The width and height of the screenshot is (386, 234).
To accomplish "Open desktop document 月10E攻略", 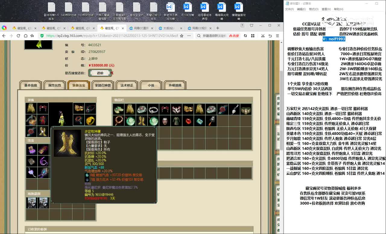I will [188, 10].
